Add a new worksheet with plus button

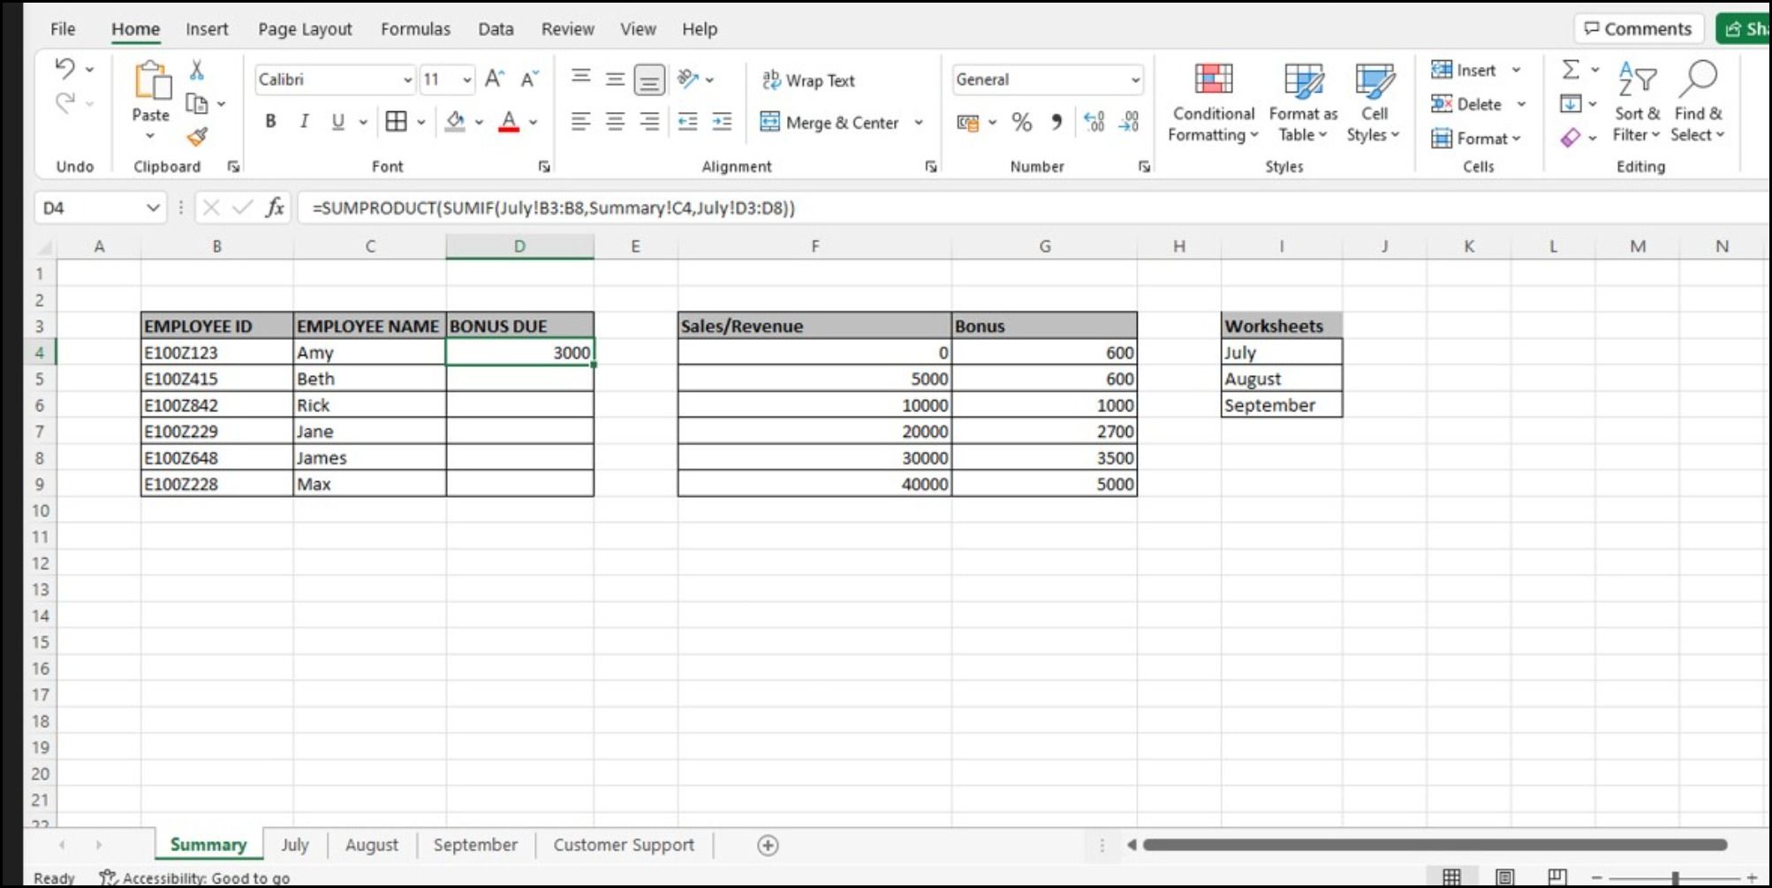tap(767, 845)
